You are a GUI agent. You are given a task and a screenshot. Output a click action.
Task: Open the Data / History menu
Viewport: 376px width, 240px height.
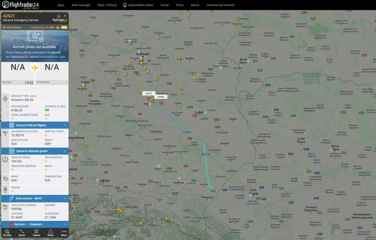coord(107,5)
